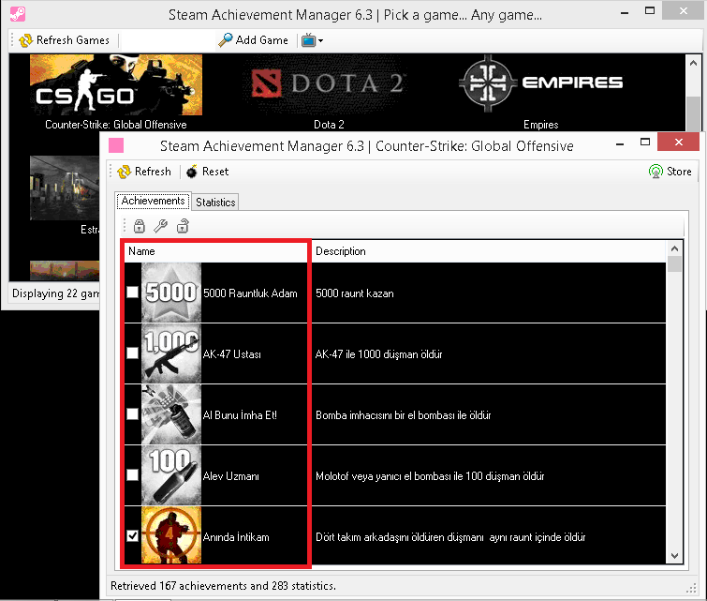707x601 pixels.
Task: Check the 5000 Rauntluk Adam checkbox
Action: (133, 293)
